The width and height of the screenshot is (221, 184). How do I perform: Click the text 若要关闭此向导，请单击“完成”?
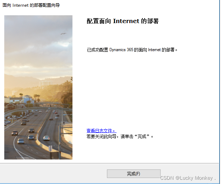click(x=120, y=136)
